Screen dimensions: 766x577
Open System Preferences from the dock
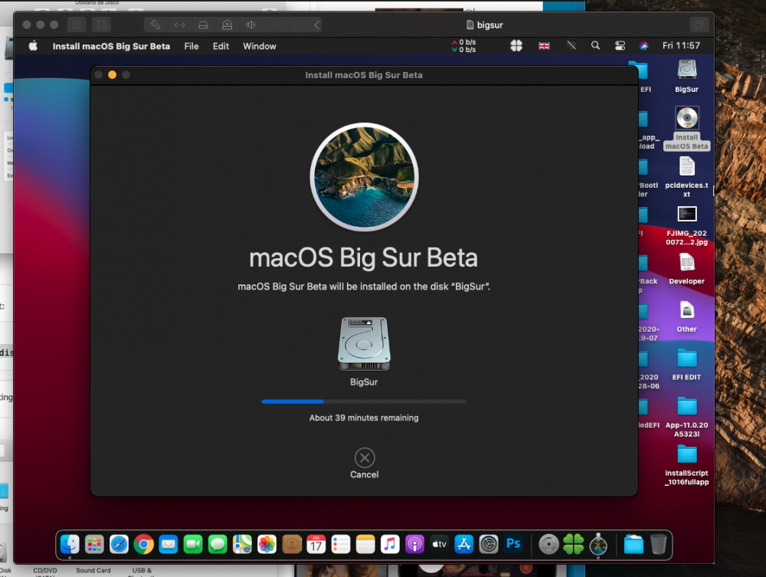[x=489, y=544]
